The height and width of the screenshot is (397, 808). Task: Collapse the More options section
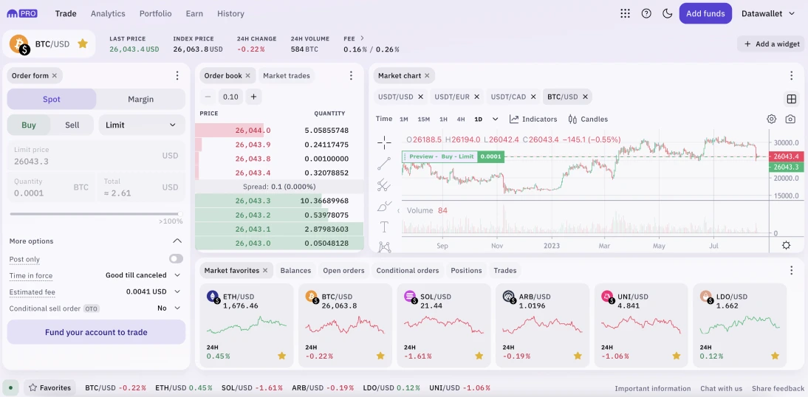coord(177,241)
